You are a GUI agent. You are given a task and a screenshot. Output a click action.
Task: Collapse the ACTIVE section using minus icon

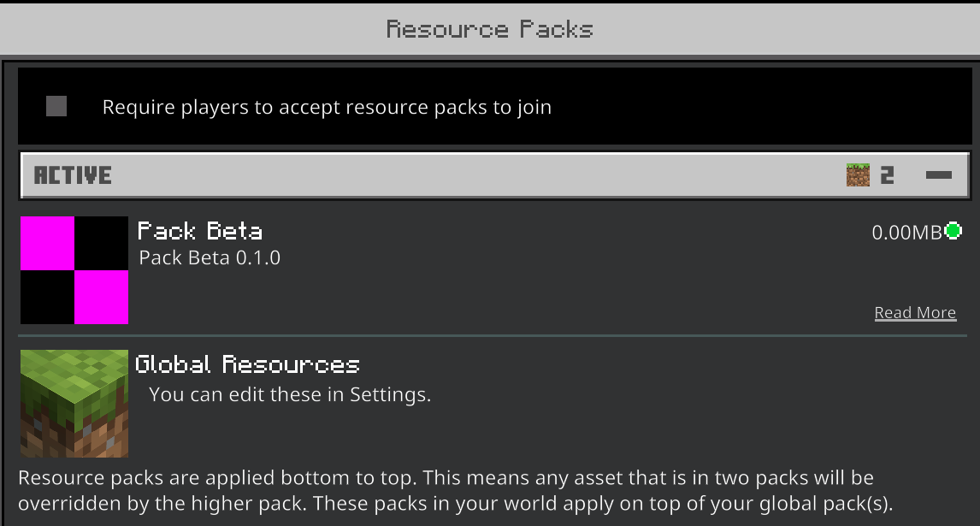pos(938,175)
